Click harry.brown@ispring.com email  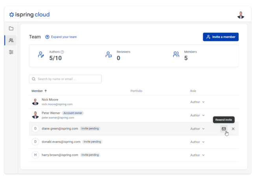60,155
